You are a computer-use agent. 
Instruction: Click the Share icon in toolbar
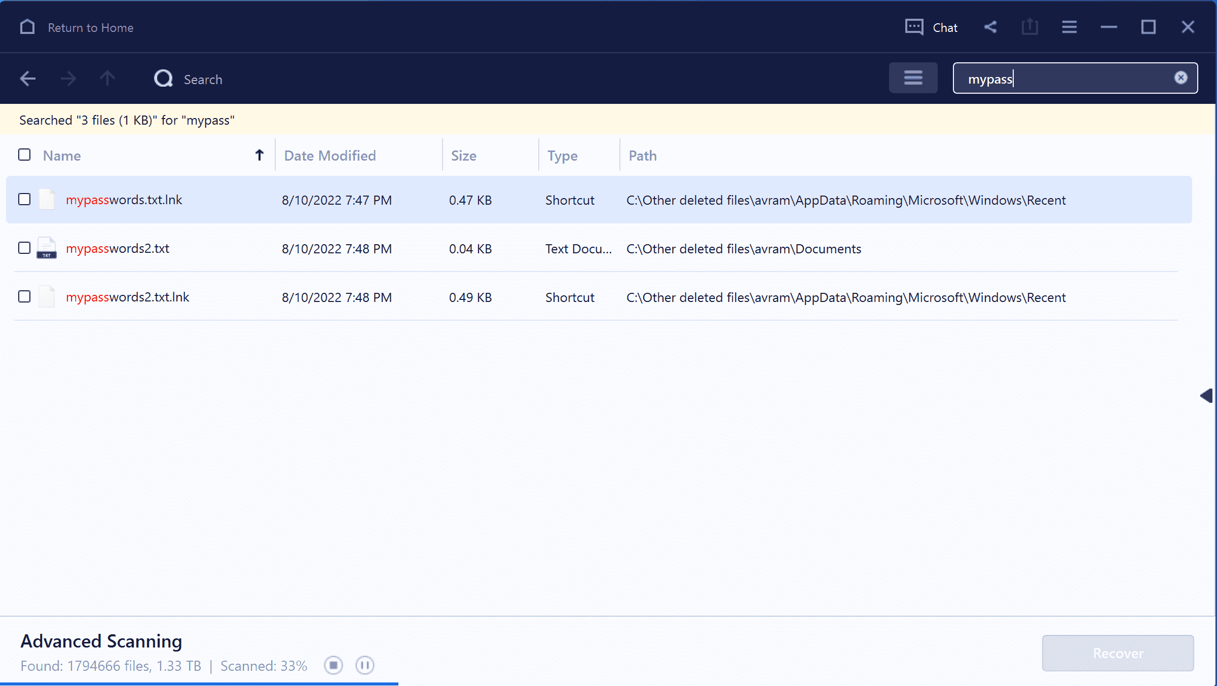(x=990, y=27)
